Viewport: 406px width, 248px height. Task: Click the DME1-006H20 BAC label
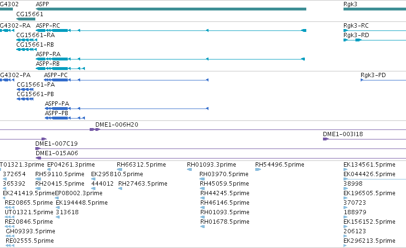[x=117, y=125]
